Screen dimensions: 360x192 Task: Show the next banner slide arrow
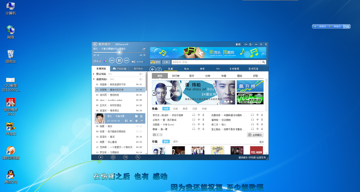pyautogui.click(x=233, y=92)
